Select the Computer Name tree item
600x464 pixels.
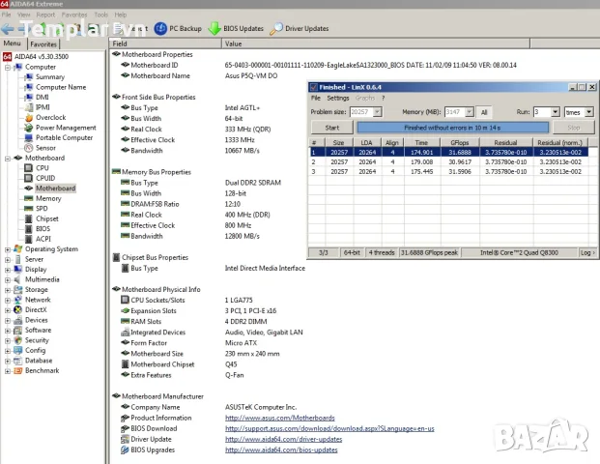point(61,87)
